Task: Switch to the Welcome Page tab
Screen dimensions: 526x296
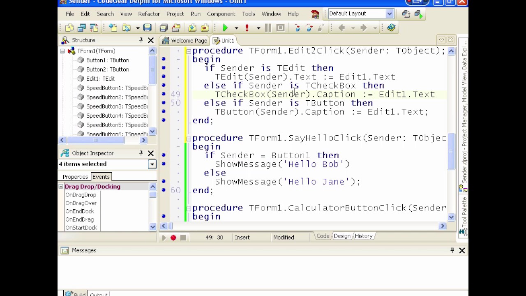Action: pos(185,40)
